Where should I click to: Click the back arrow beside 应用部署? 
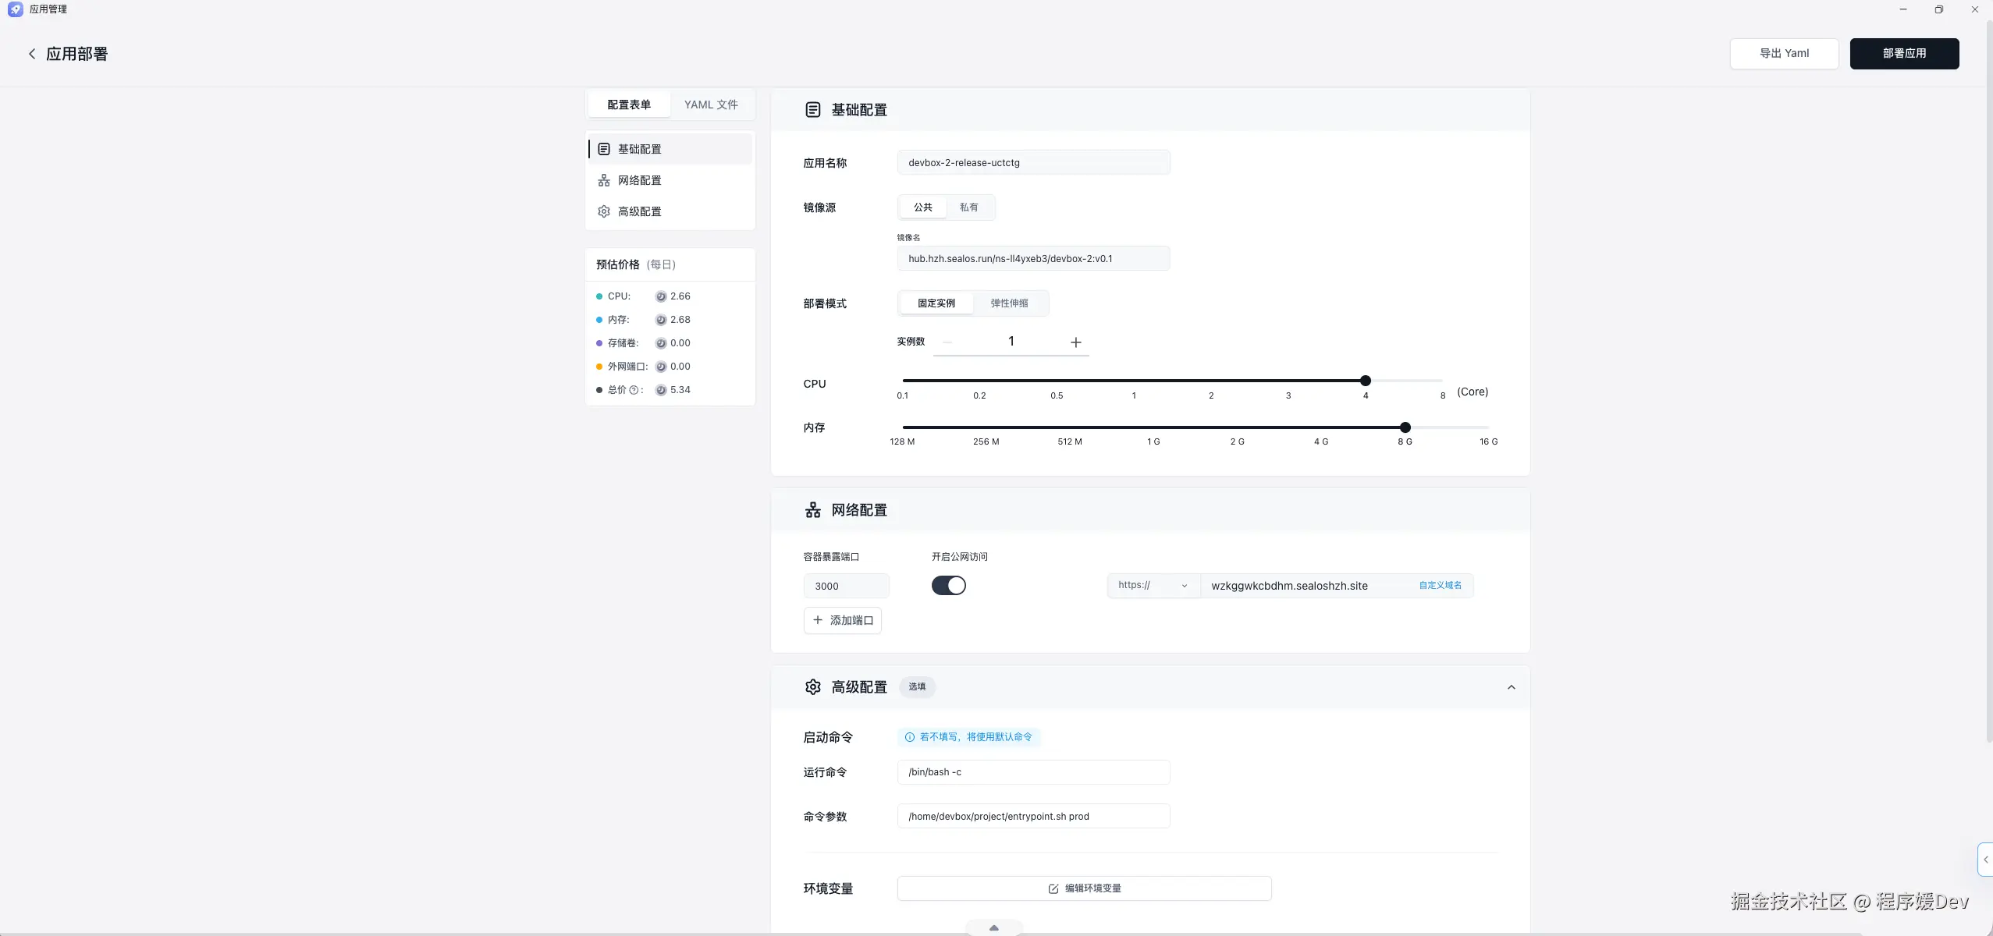click(32, 54)
